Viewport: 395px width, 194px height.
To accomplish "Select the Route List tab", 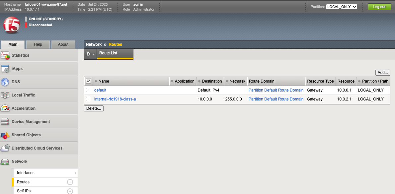I will [x=115, y=54].
